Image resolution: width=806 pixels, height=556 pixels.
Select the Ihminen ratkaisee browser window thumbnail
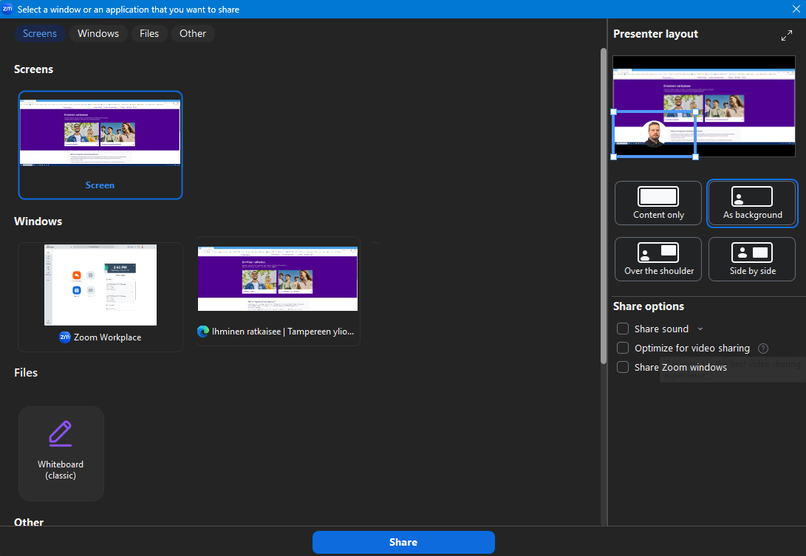pos(278,292)
